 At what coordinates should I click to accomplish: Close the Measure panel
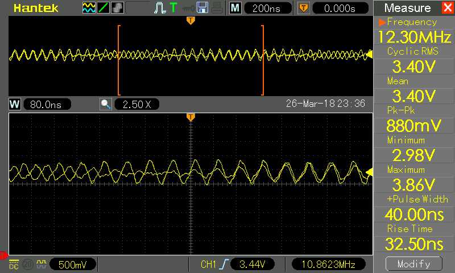coord(448,7)
